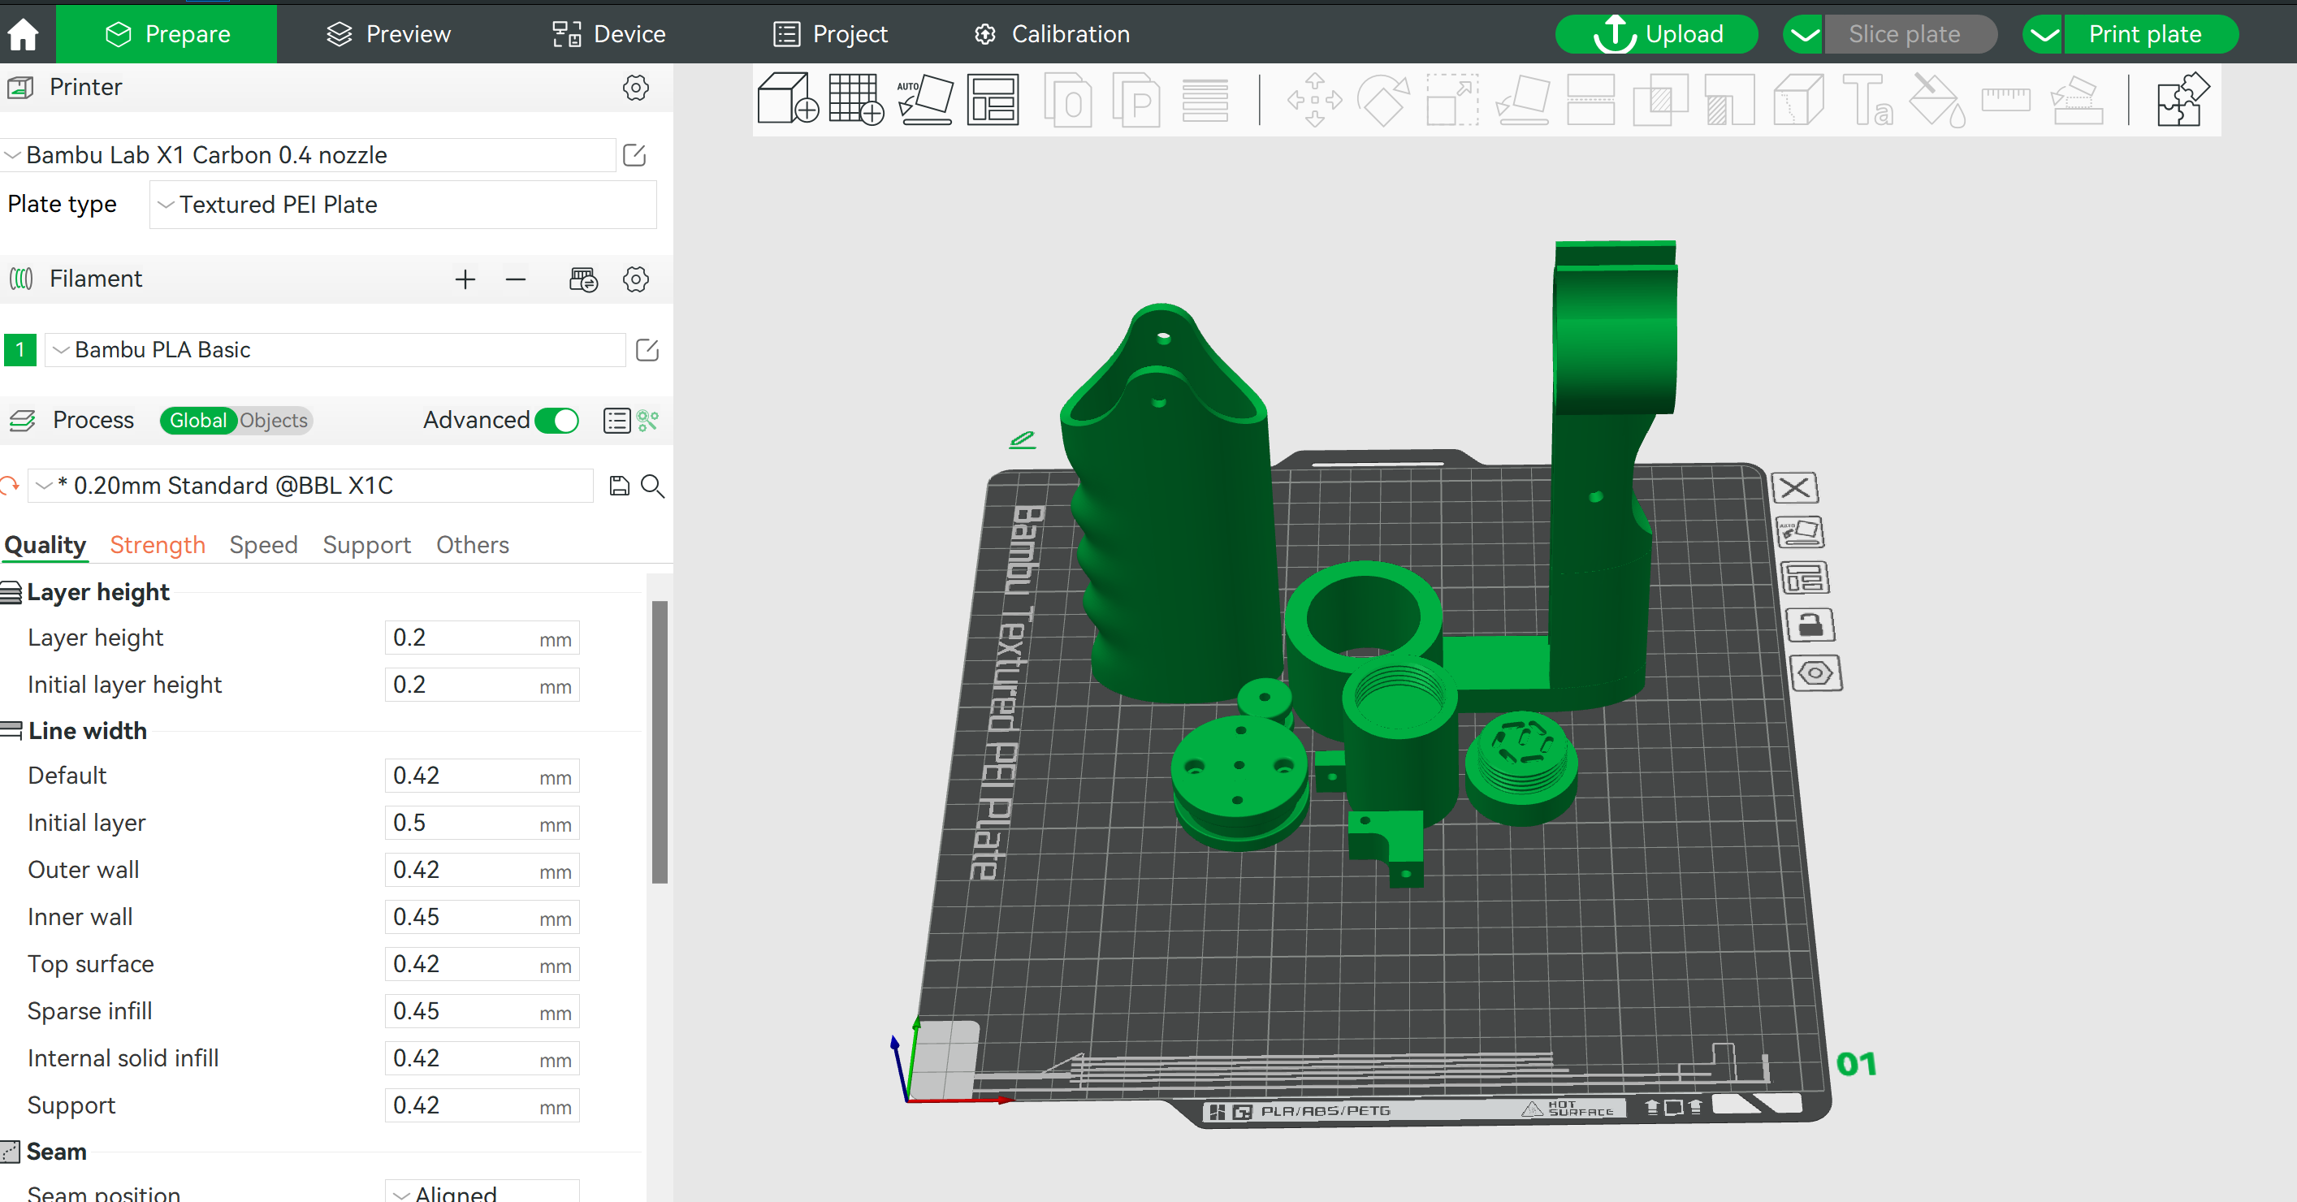Screen dimensions: 2297x1202
Task: Select filament 1 green color swatch
Action: click(x=19, y=349)
